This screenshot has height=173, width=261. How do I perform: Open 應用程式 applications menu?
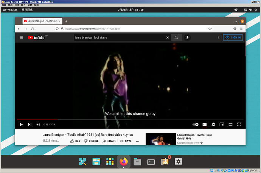click(x=27, y=10)
